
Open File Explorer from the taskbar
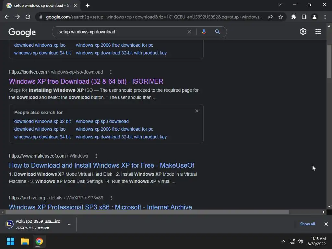click(x=25, y=241)
